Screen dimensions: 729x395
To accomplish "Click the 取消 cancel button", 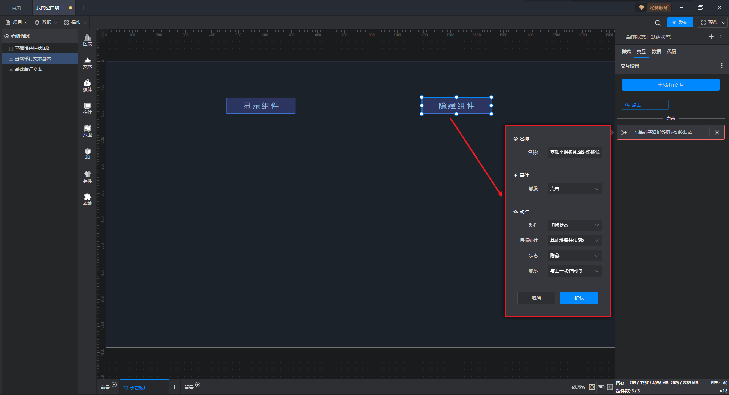I will point(536,298).
